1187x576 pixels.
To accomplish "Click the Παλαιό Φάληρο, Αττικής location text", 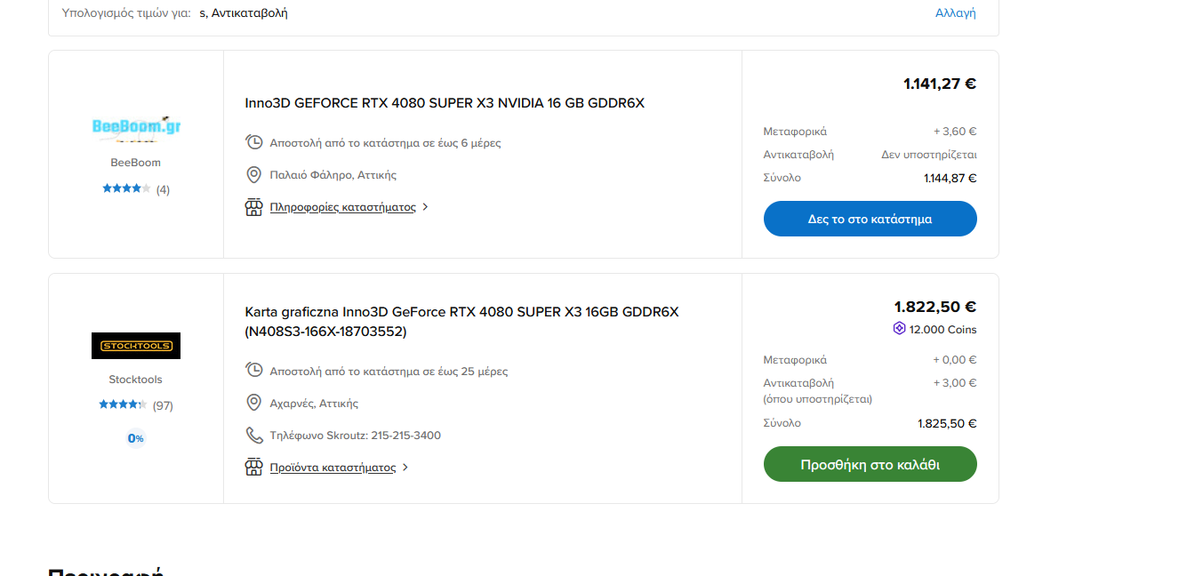I will (x=333, y=175).
